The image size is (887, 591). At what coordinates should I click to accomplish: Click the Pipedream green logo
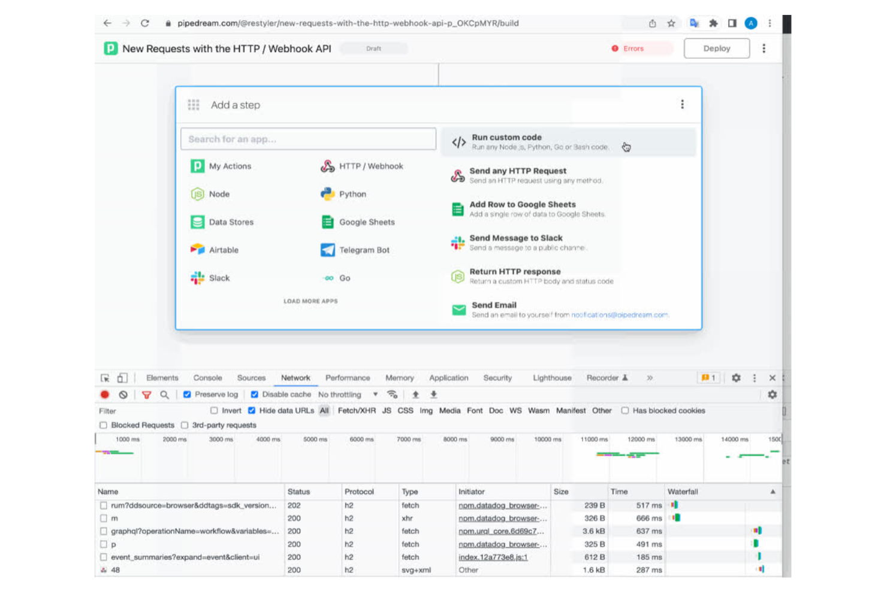111,49
